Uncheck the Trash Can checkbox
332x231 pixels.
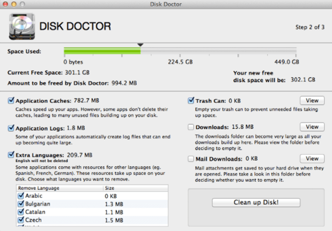click(x=191, y=100)
